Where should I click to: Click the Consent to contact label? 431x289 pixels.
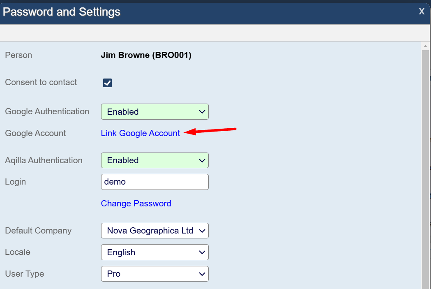point(41,82)
